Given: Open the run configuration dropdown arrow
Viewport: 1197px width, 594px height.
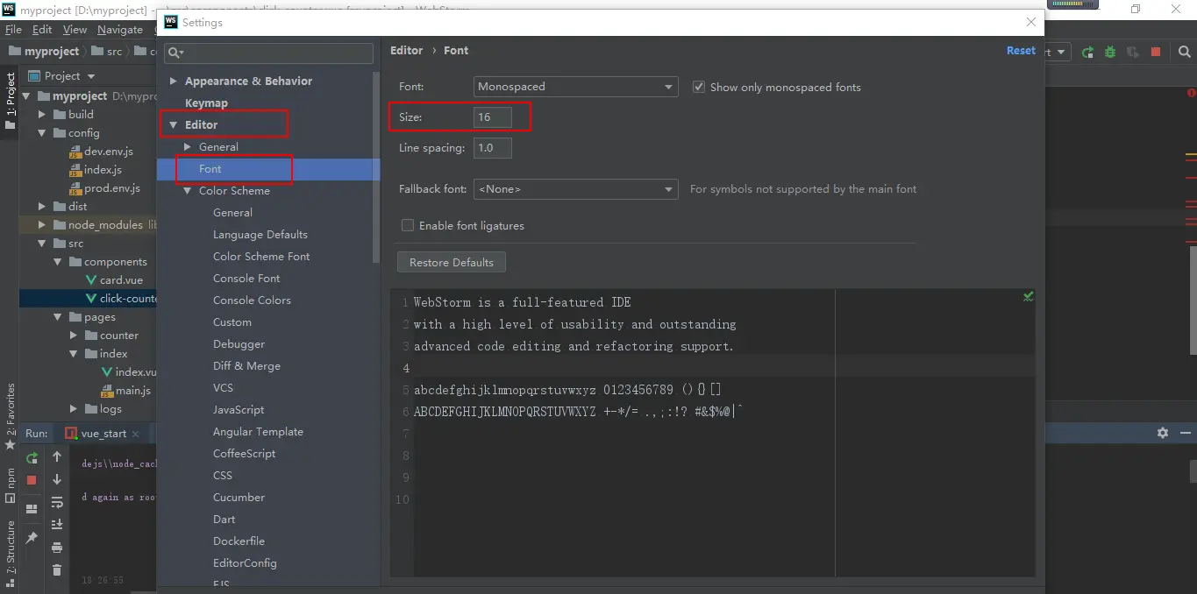Looking at the screenshot, I should coord(1061,53).
